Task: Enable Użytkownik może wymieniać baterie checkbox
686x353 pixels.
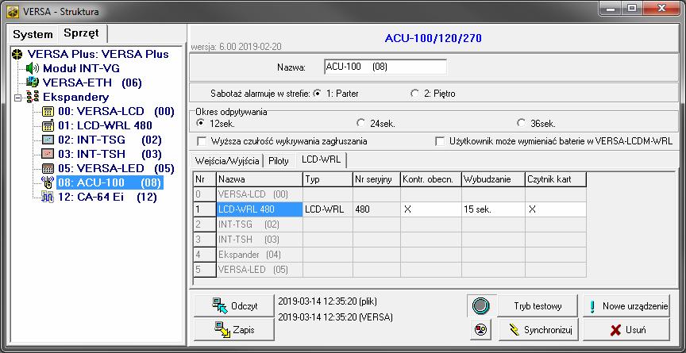Action: (440, 141)
